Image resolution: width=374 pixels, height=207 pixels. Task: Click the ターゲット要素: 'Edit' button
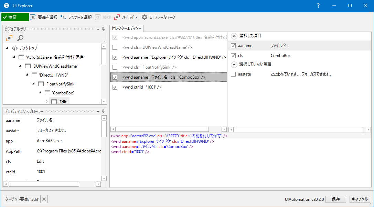22,199
